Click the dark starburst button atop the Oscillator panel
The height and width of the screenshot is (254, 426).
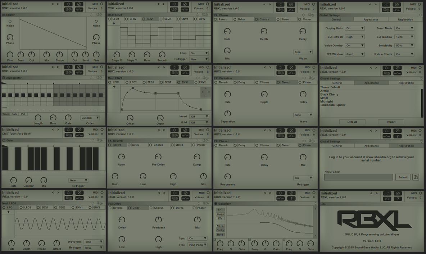click(x=68, y=4)
